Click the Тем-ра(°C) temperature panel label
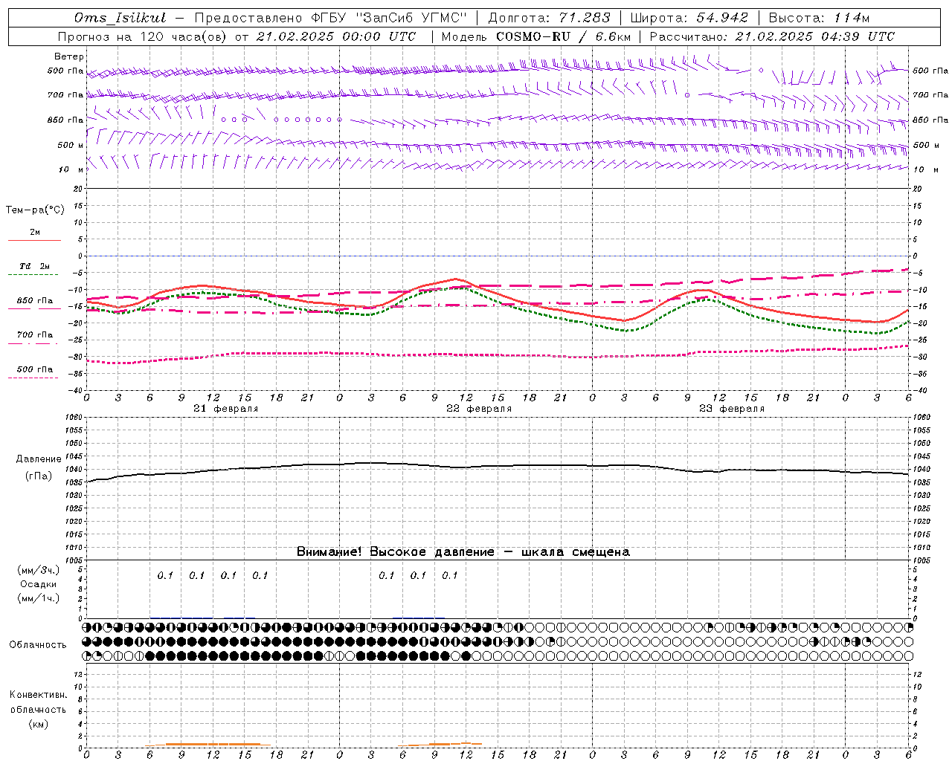952x761 pixels. coord(35,210)
